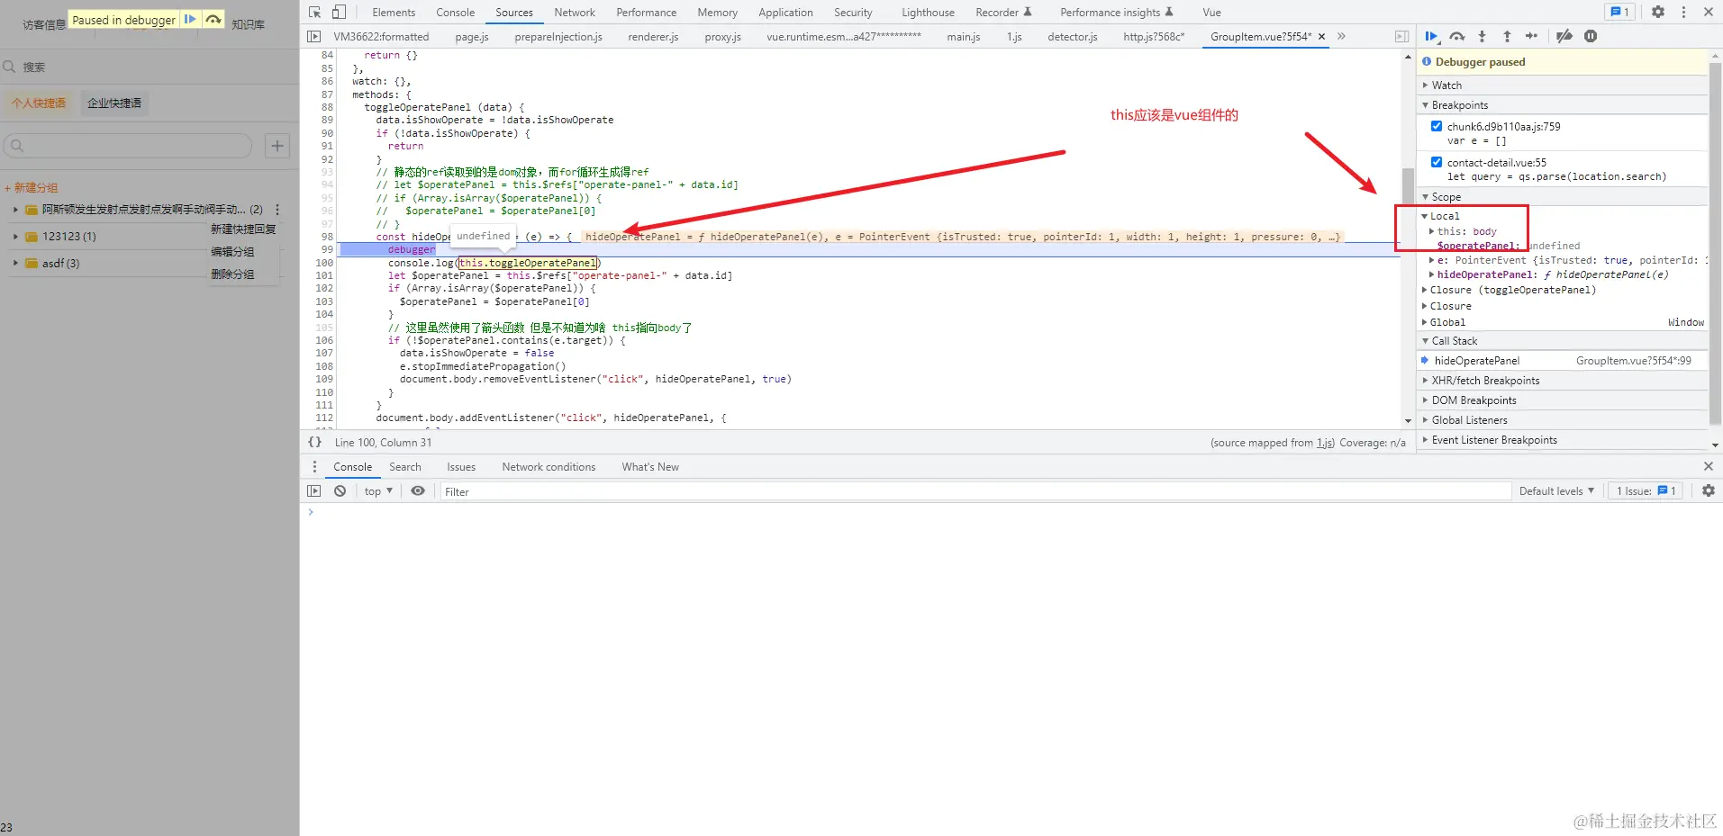Viewport: 1723px width, 836px height.
Task: Open the Application panel
Action: (785, 13)
